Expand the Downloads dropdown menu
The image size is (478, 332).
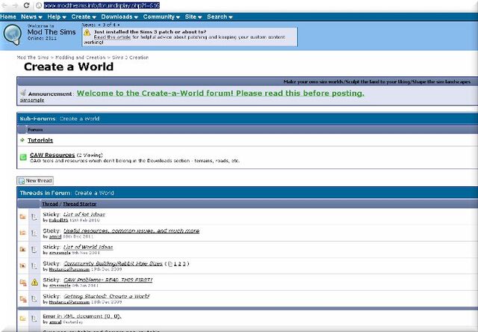(x=119, y=16)
